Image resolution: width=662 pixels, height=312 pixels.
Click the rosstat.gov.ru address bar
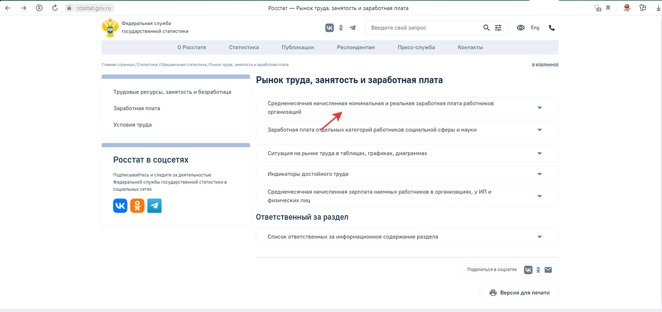tap(95, 8)
